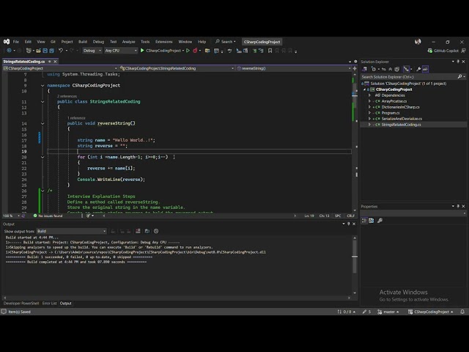Click Show All Files icon in Solution Explorer
This screenshot has height=352, width=469.
pyautogui.click(x=397, y=69)
